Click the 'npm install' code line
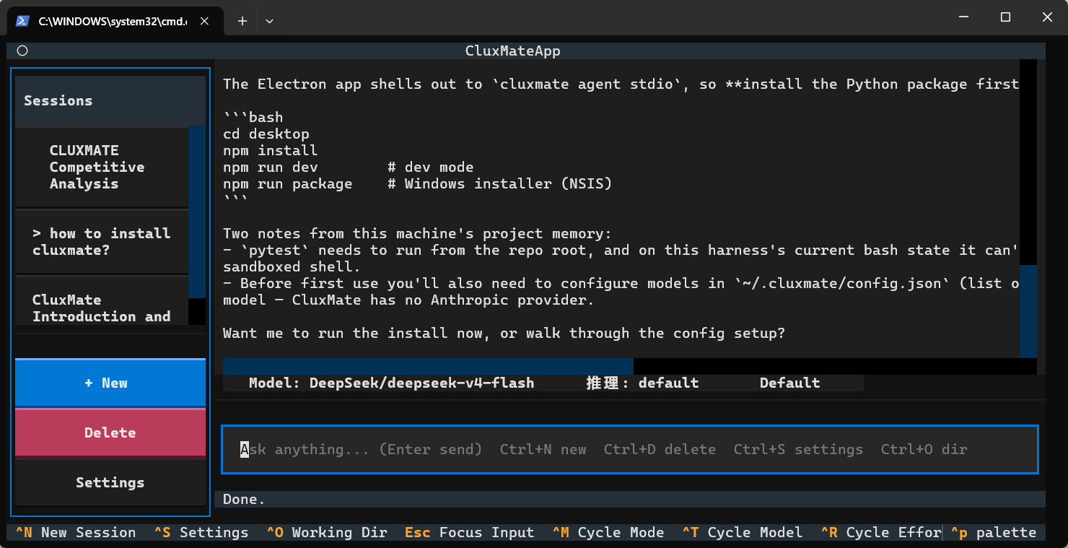Viewport: 1068px width, 548px height. coord(271,150)
